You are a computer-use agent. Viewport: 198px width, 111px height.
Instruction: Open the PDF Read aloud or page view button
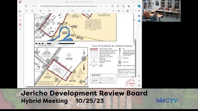(x=49, y=11)
